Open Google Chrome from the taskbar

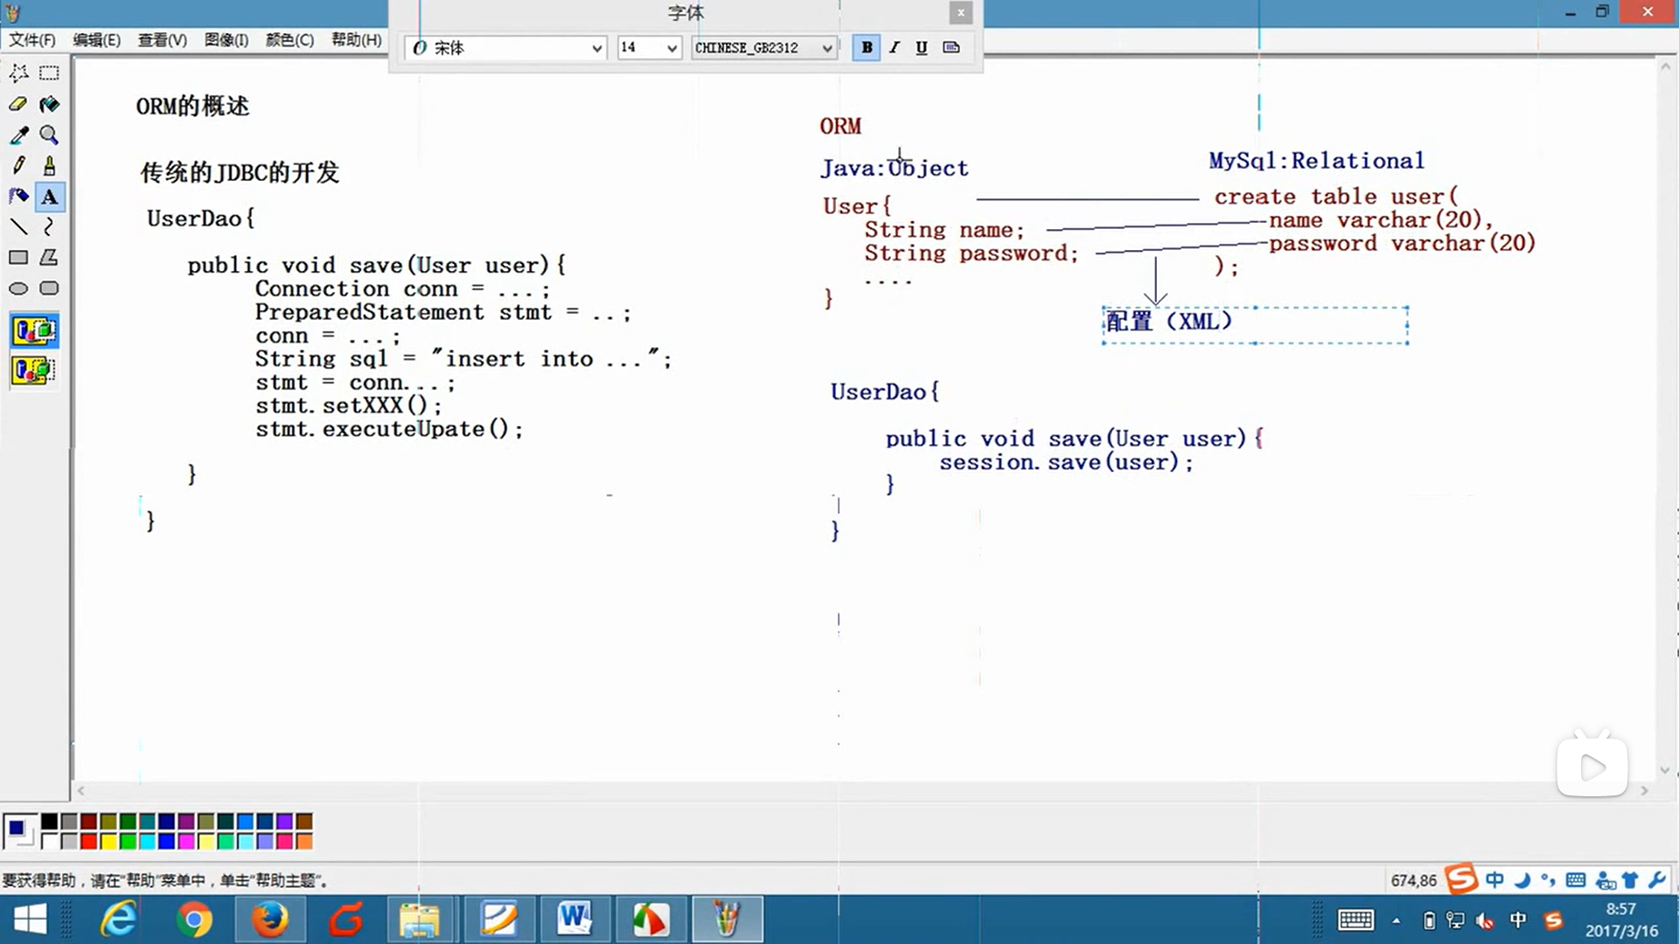click(x=193, y=920)
